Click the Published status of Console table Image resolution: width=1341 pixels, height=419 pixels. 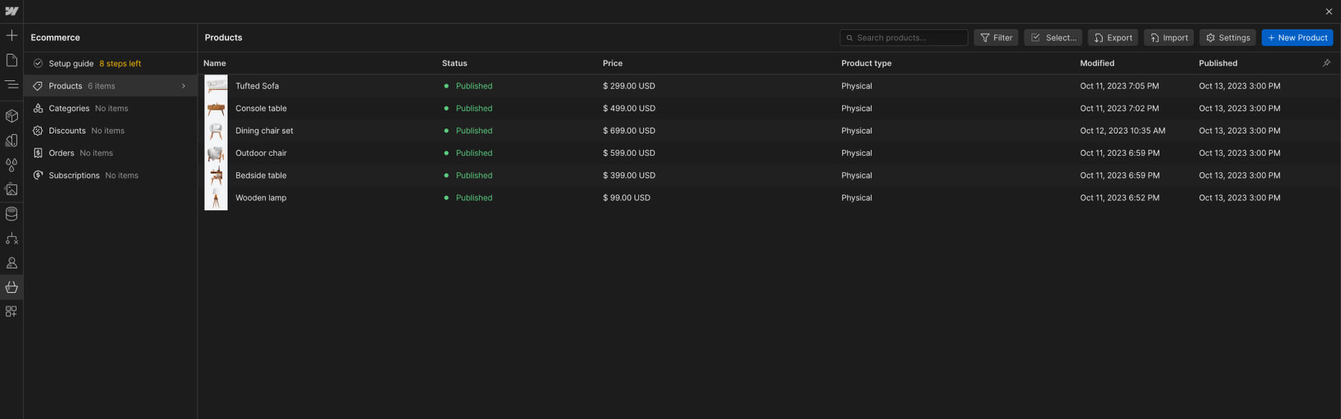(474, 108)
